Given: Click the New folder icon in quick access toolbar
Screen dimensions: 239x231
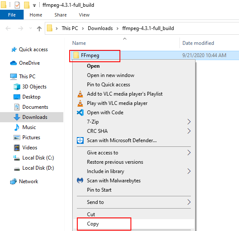Looking at the screenshot, I should point(27,5).
